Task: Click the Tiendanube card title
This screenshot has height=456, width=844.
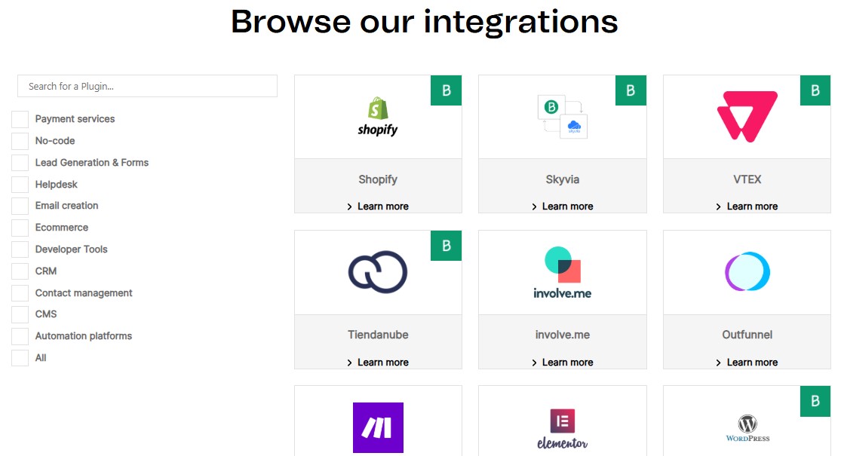Action: [x=378, y=335]
